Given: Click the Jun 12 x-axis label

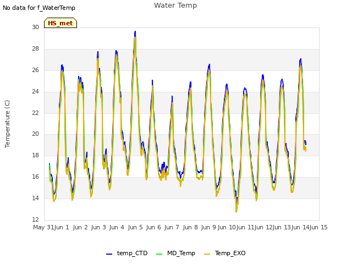Looking at the screenshot, I should (x=263, y=227).
